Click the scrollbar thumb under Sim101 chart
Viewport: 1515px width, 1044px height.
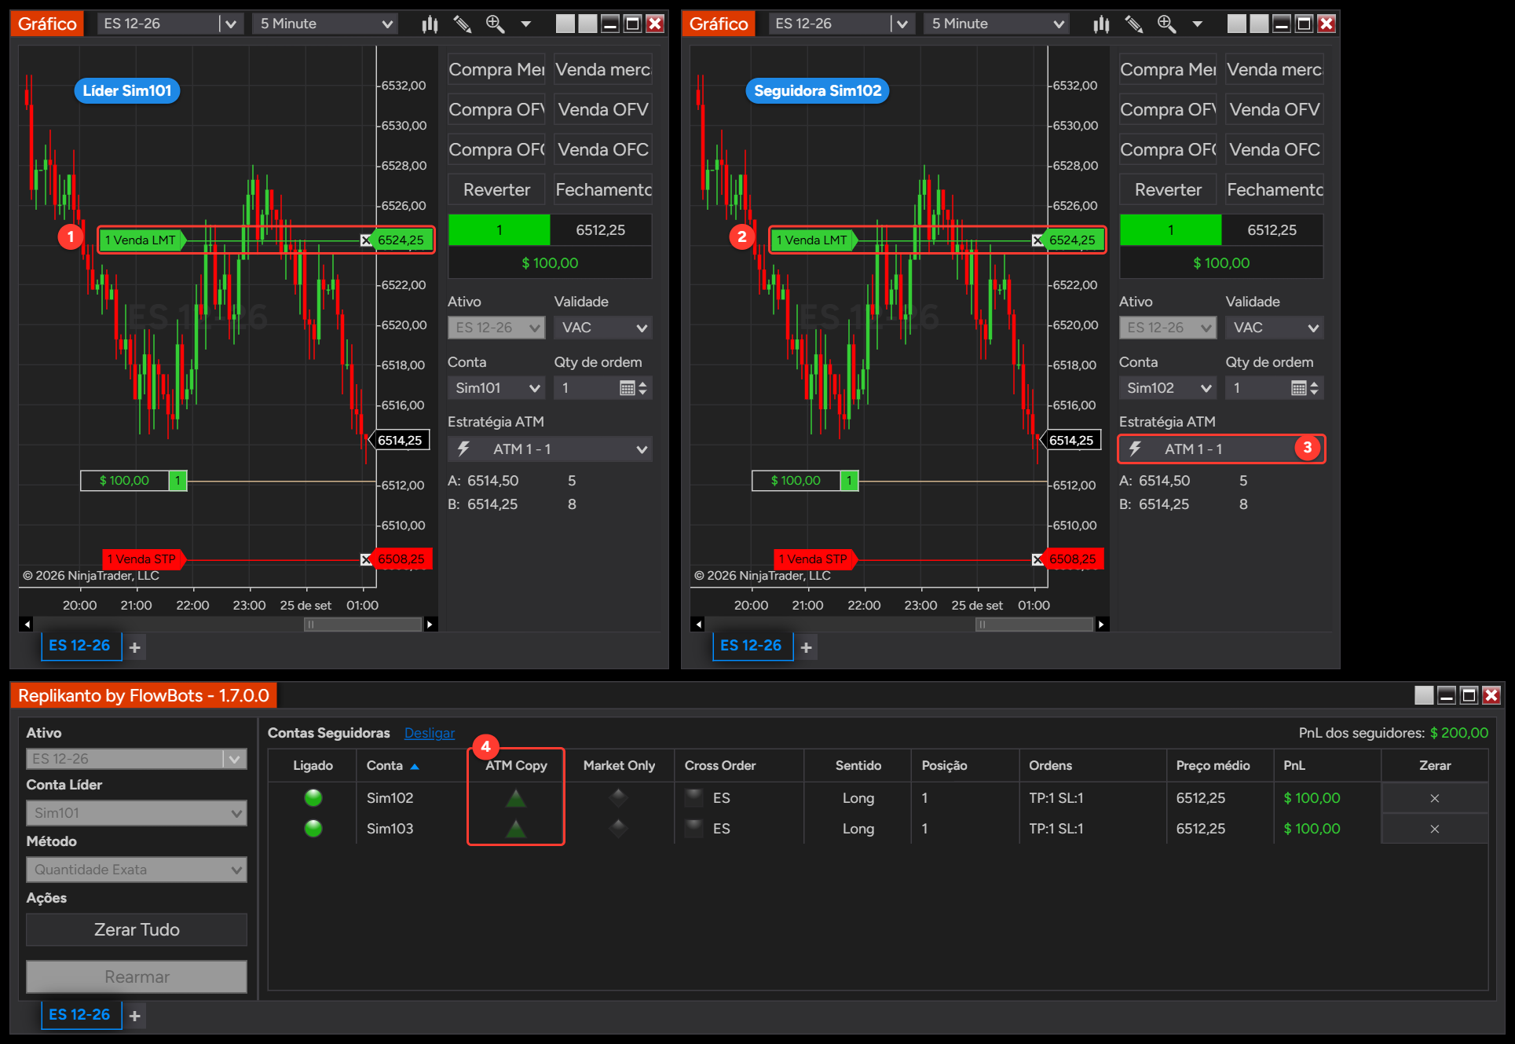click(x=363, y=625)
